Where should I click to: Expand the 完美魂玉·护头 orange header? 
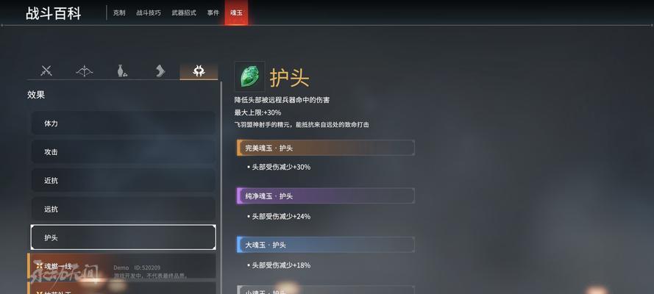326,148
